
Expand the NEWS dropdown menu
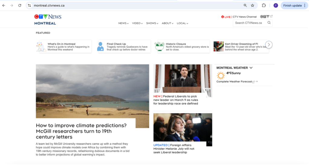point(123,23)
